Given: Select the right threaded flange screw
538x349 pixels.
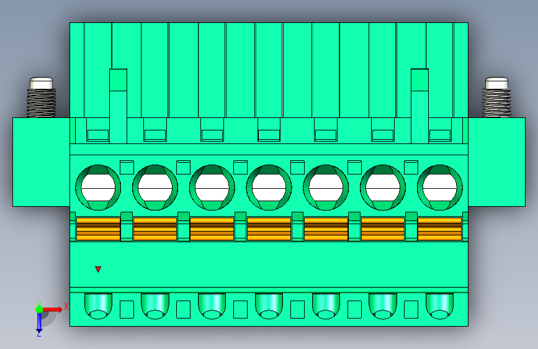Looking at the screenshot, I should click(496, 97).
